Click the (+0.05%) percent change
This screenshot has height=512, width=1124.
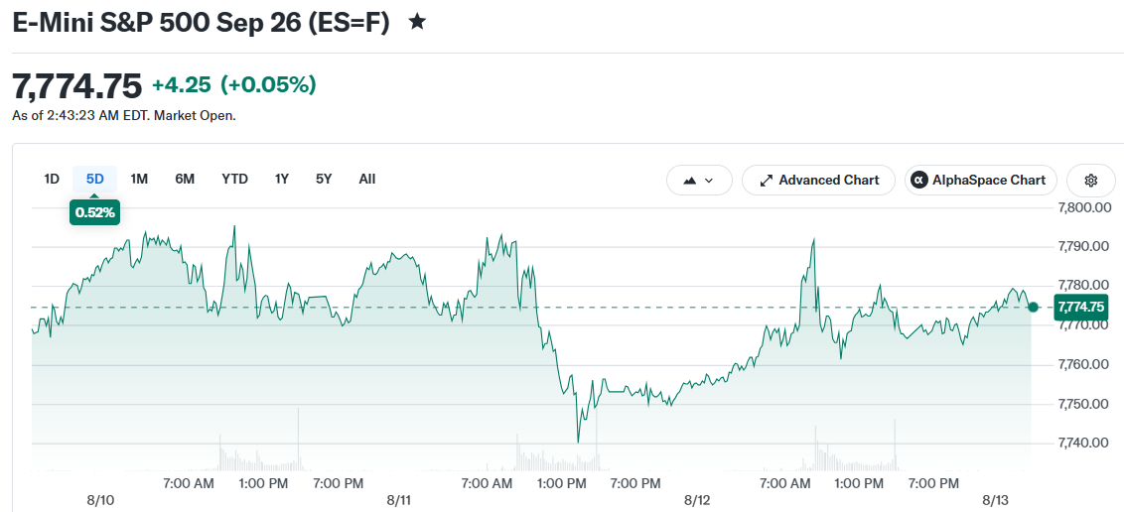268,85
